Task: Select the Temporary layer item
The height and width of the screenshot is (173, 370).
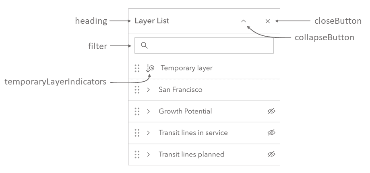Action: point(186,68)
